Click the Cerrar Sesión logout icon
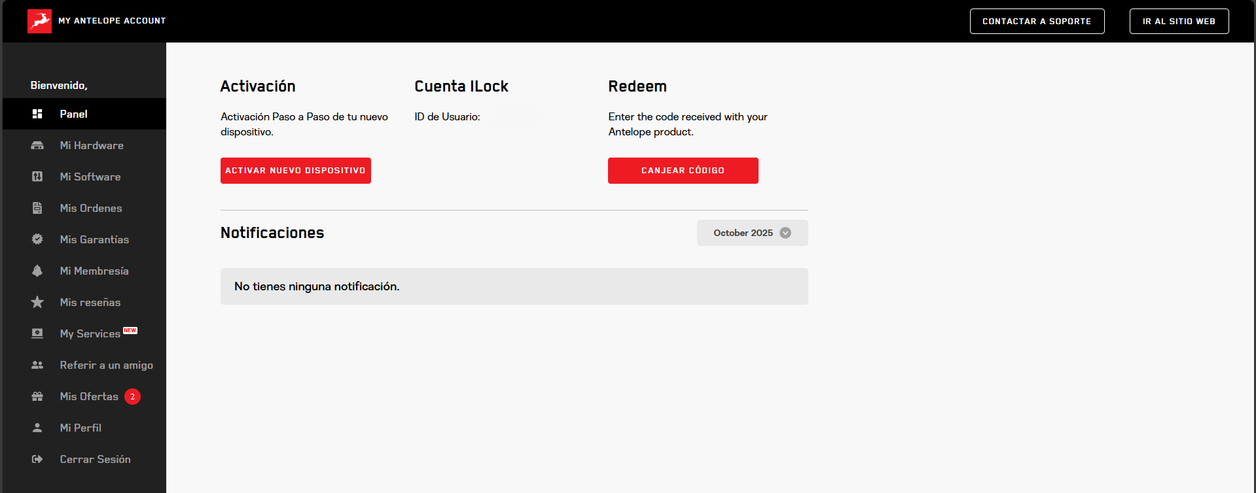The width and height of the screenshot is (1256, 493). [37, 459]
